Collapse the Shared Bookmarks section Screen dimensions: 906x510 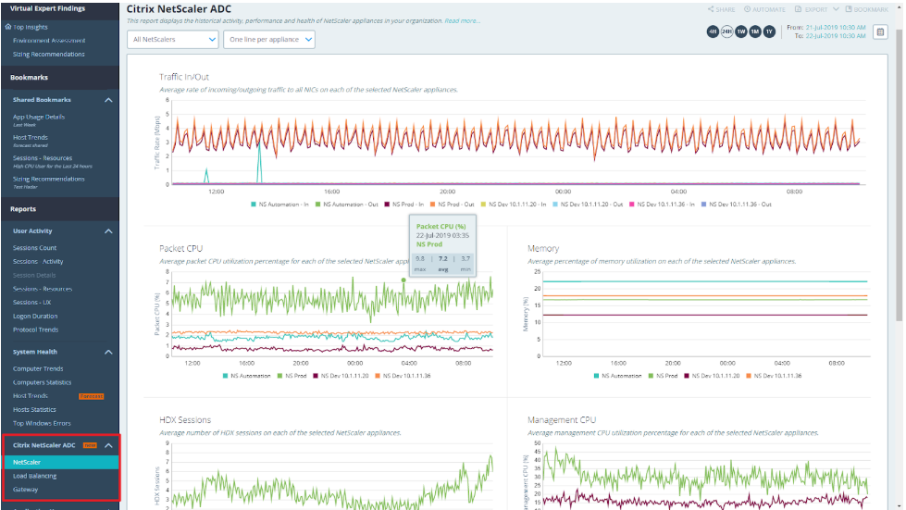(108, 100)
